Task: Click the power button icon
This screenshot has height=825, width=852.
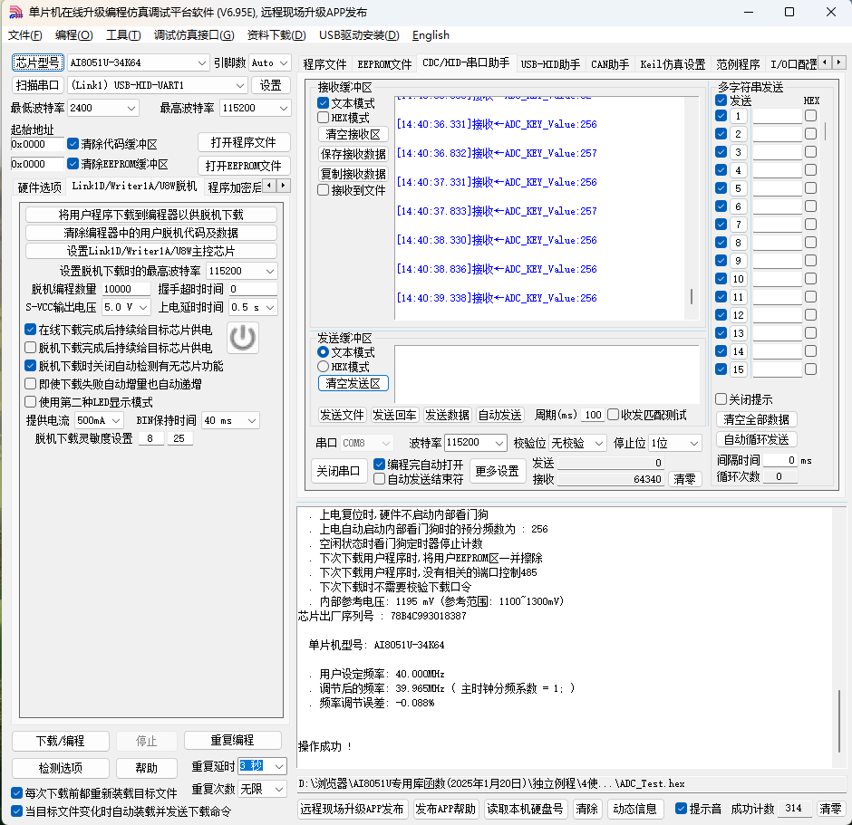Action: [x=242, y=338]
